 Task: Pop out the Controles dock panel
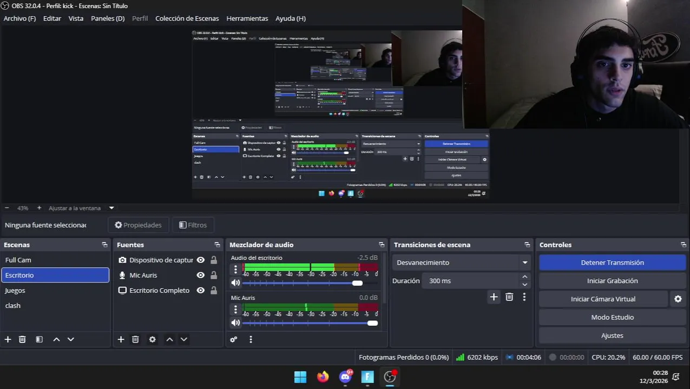tap(684, 245)
